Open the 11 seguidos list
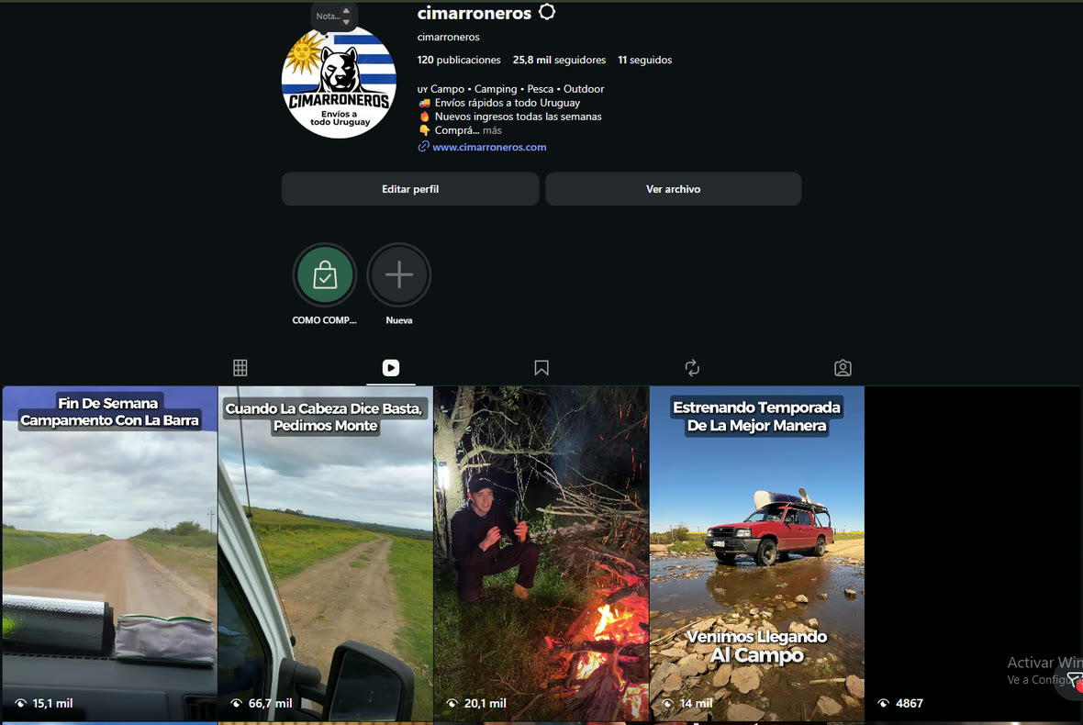The image size is (1083, 725). point(644,60)
